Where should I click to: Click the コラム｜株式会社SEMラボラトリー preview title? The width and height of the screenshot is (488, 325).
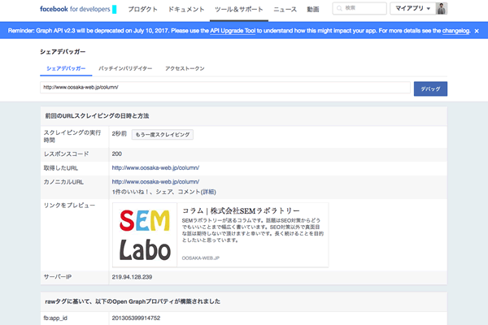(x=241, y=211)
